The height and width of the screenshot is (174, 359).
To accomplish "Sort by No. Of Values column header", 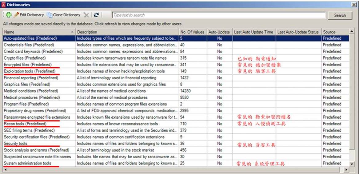I will pos(192,32).
